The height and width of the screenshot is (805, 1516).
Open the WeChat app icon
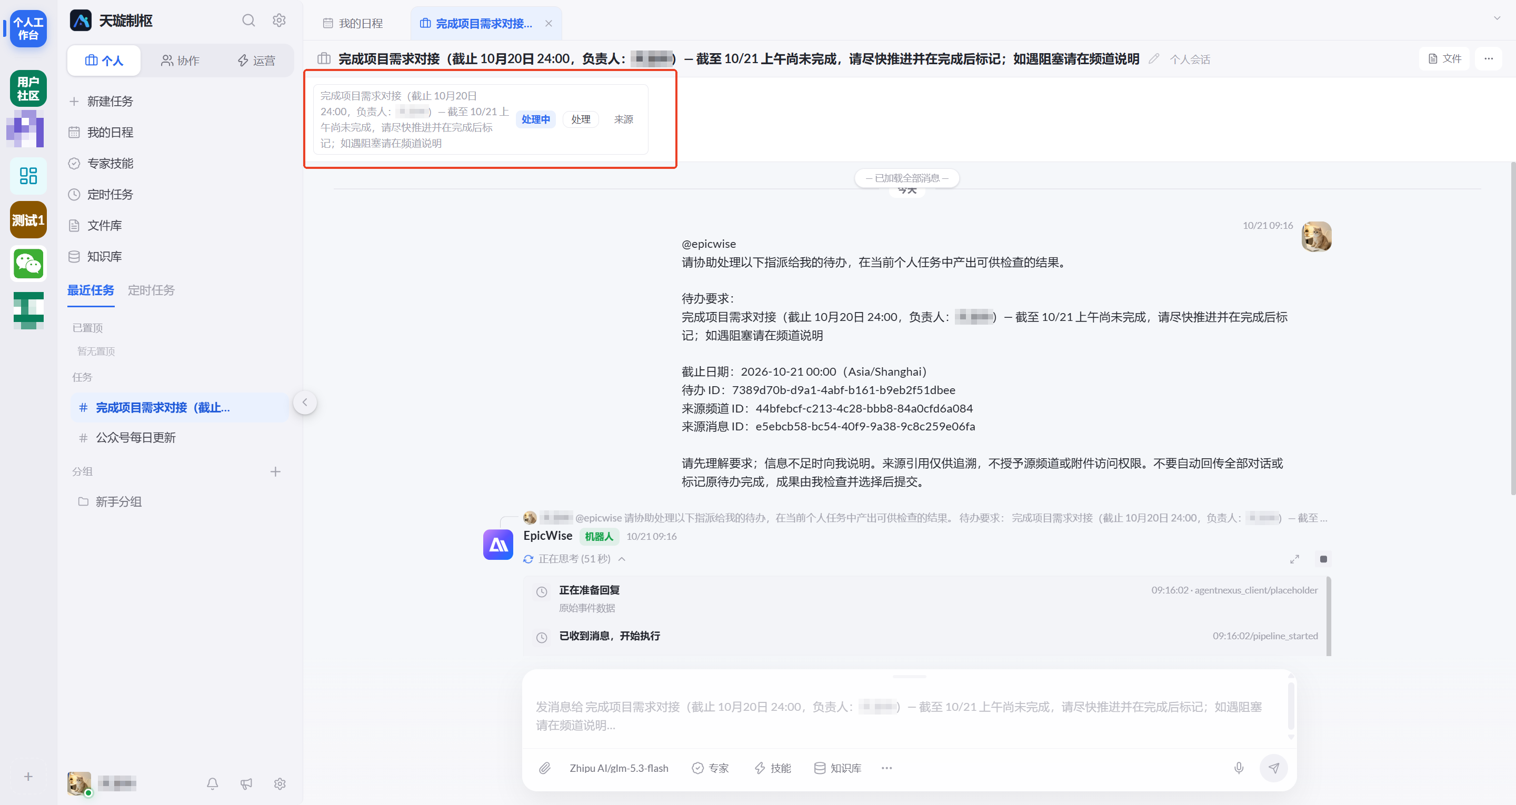coord(28,264)
